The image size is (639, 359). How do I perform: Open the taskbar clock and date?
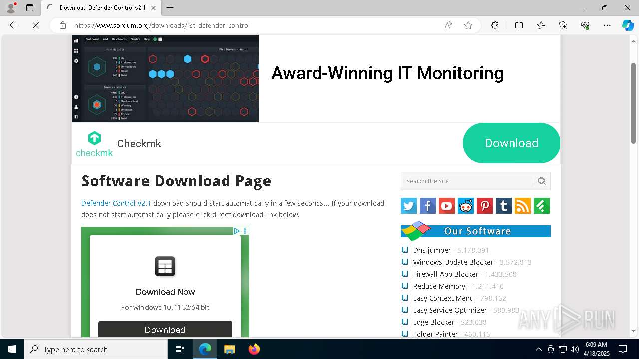(x=596, y=349)
